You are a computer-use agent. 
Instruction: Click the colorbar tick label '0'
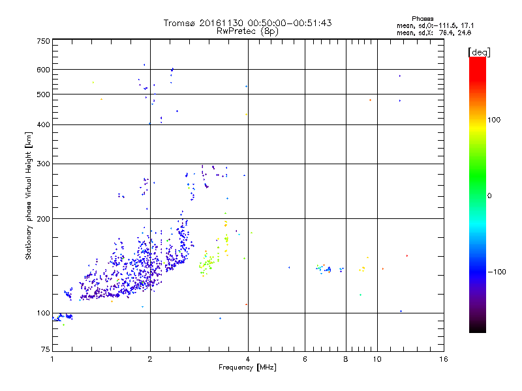(x=489, y=196)
